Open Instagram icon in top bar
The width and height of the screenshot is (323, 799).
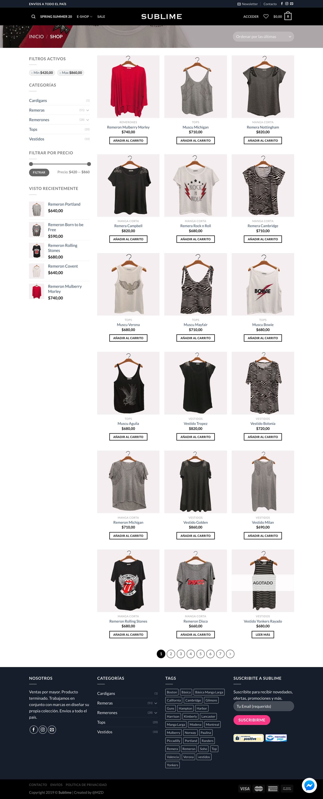[287, 4]
